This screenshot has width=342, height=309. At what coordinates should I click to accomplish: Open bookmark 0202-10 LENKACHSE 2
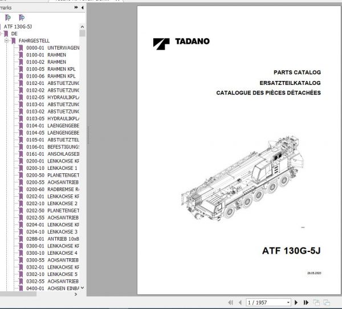click(52, 204)
